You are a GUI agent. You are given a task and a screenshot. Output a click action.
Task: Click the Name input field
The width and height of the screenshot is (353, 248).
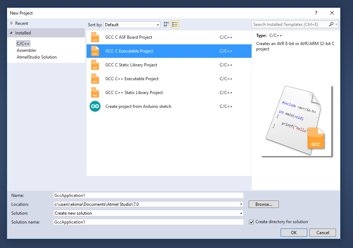coord(148,195)
